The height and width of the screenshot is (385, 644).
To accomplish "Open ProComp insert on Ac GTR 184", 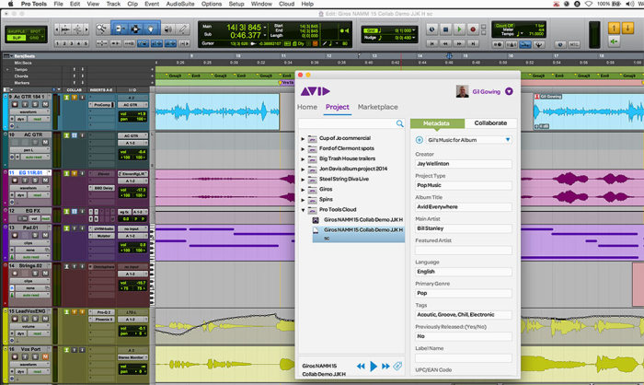I will click(102, 105).
